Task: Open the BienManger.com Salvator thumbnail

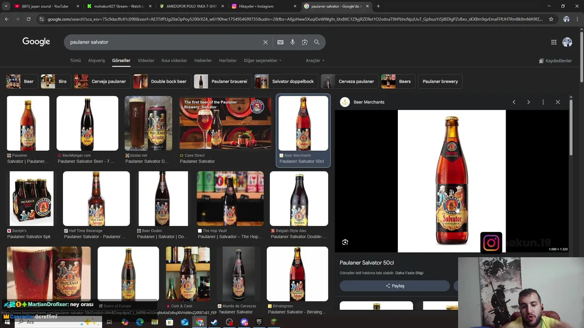Action: pyautogui.click(x=87, y=123)
